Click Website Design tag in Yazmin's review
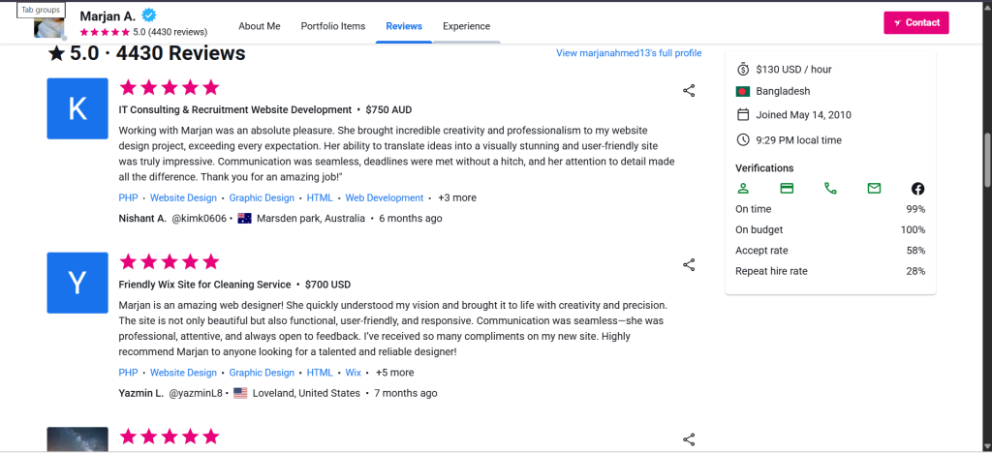 pyautogui.click(x=183, y=372)
